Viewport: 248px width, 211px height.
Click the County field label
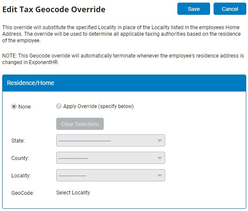20,158
